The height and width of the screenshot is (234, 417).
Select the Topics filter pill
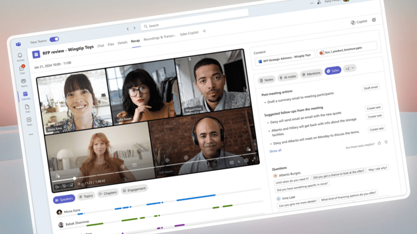86,196
